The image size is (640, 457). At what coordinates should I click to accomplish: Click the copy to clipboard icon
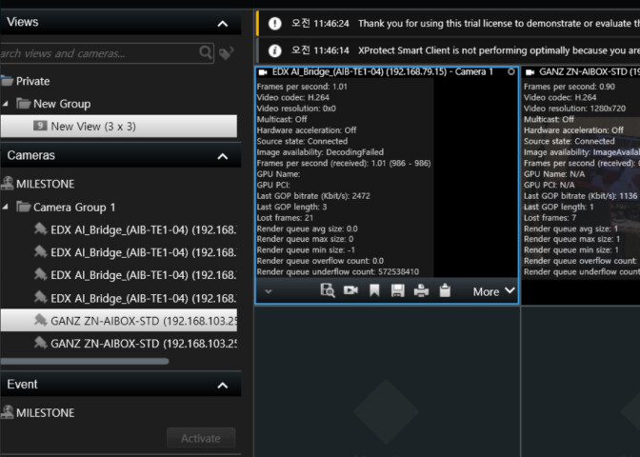pos(444,290)
